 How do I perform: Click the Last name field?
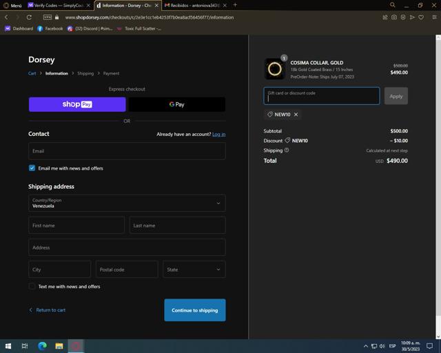pyautogui.click(x=178, y=225)
